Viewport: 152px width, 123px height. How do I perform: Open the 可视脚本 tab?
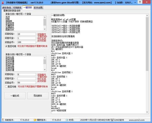click(x=17, y=8)
